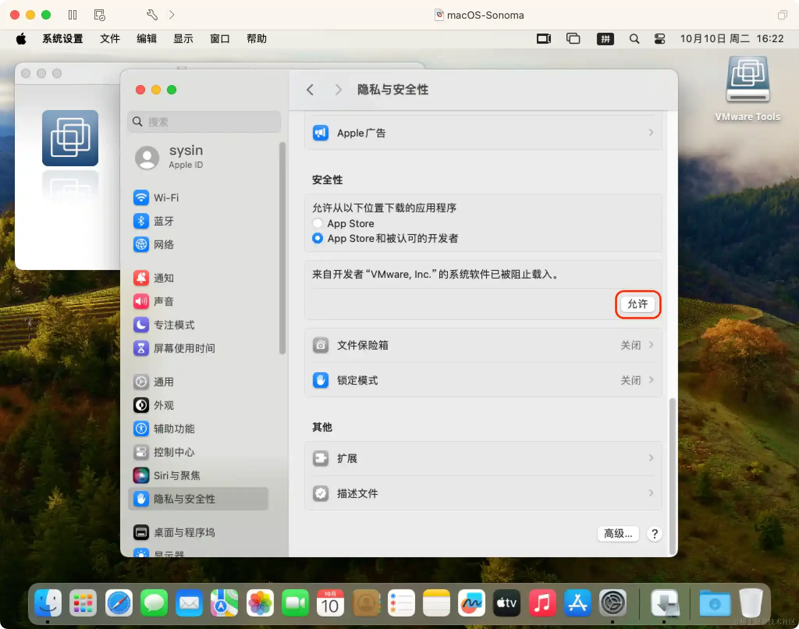Select the App Store download source option
Image resolution: width=799 pixels, height=629 pixels.
pyautogui.click(x=317, y=223)
